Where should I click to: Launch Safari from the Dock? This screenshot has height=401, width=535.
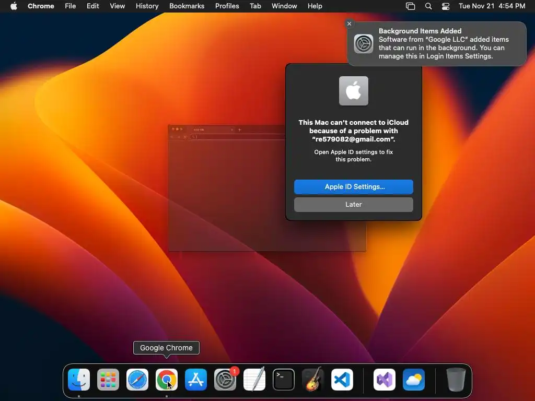[x=137, y=380]
